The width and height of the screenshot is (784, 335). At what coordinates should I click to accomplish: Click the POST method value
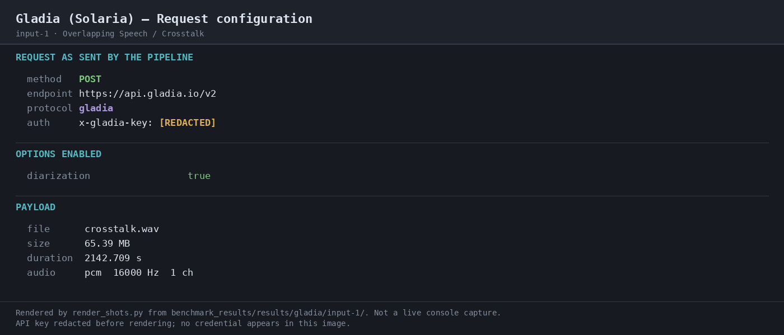(90, 79)
